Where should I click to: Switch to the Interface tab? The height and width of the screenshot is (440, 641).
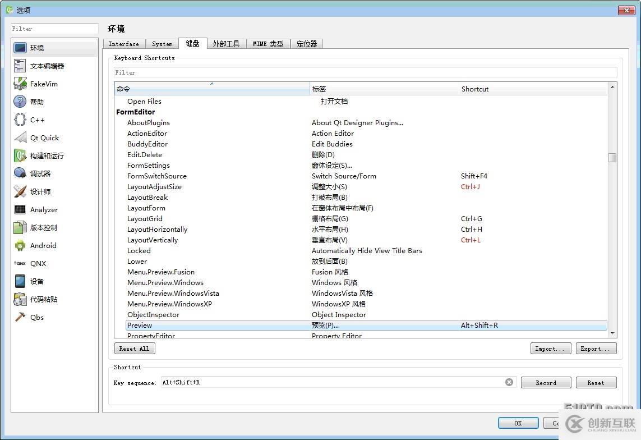(124, 43)
